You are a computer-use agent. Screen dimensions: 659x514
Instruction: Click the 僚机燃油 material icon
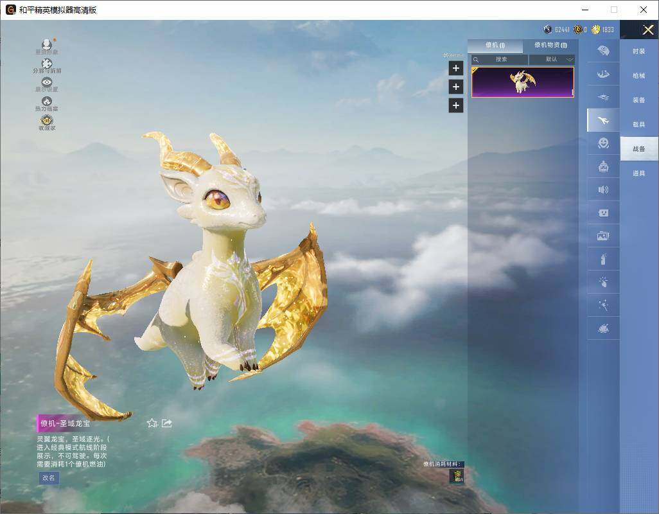pyautogui.click(x=457, y=475)
